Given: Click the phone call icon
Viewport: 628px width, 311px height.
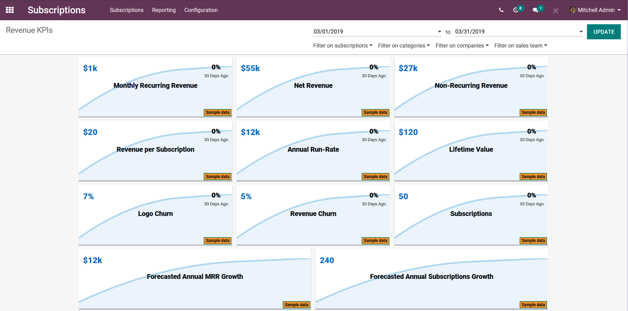Looking at the screenshot, I should [501, 10].
